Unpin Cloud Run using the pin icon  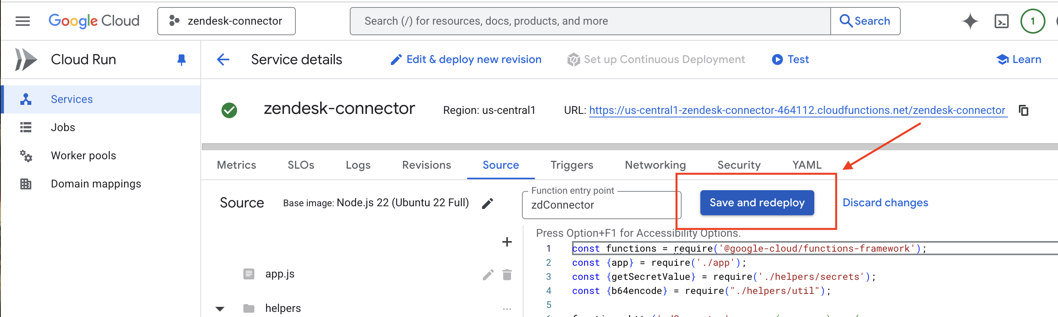pyautogui.click(x=181, y=60)
